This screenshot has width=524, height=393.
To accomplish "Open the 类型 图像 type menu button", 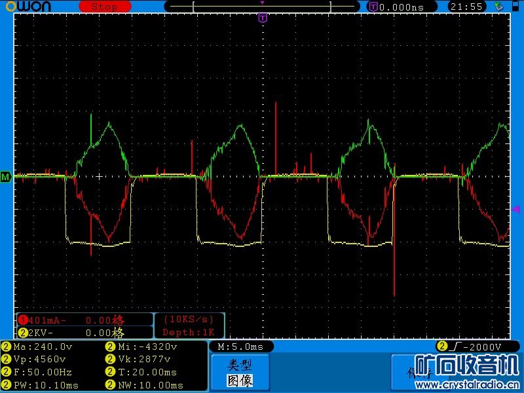I will click(239, 372).
